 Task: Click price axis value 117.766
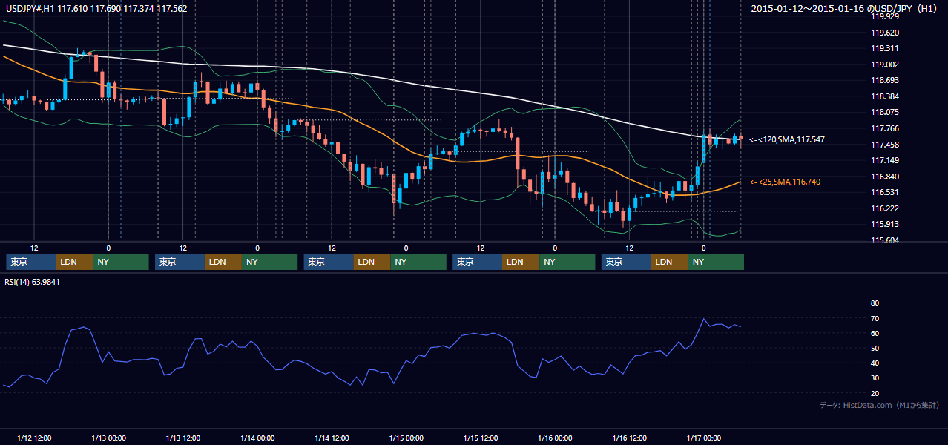pyautogui.click(x=884, y=128)
